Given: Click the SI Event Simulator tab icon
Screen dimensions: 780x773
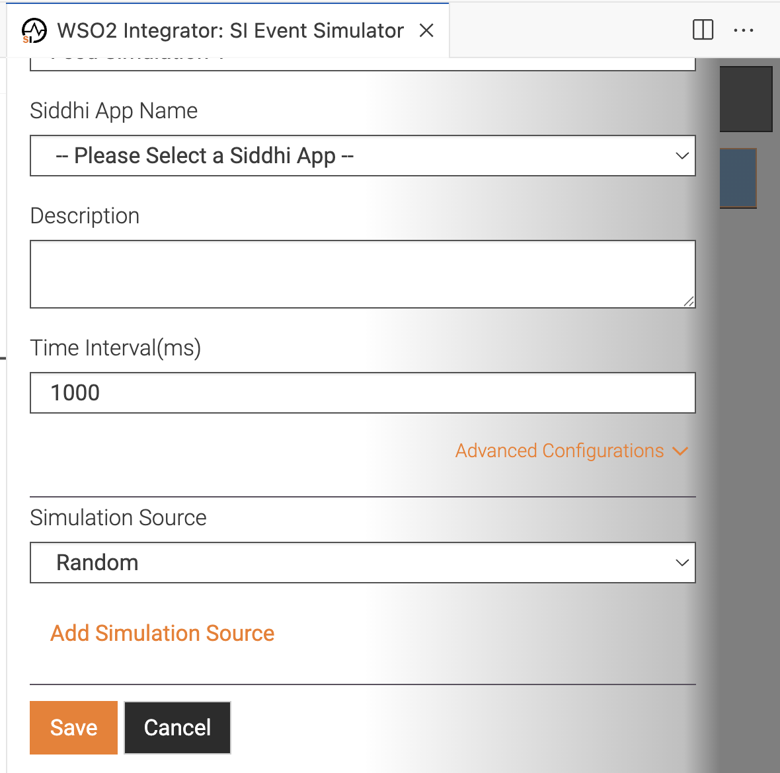Looking at the screenshot, I should click(34, 31).
